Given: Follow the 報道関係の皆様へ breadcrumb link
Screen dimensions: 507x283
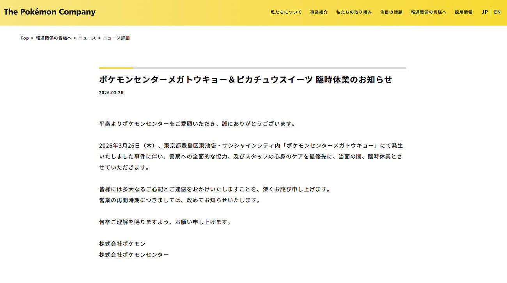Looking at the screenshot, I should [x=53, y=38].
